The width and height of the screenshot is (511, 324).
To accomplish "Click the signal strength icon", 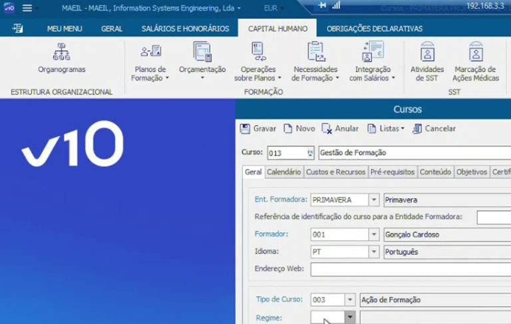I will (336, 5).
